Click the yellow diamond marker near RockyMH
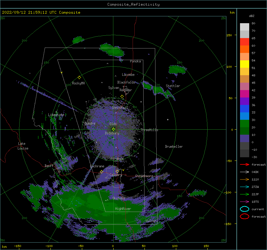Image resolution: width=267 pixels, height=250 pixels. click(79, 78)
